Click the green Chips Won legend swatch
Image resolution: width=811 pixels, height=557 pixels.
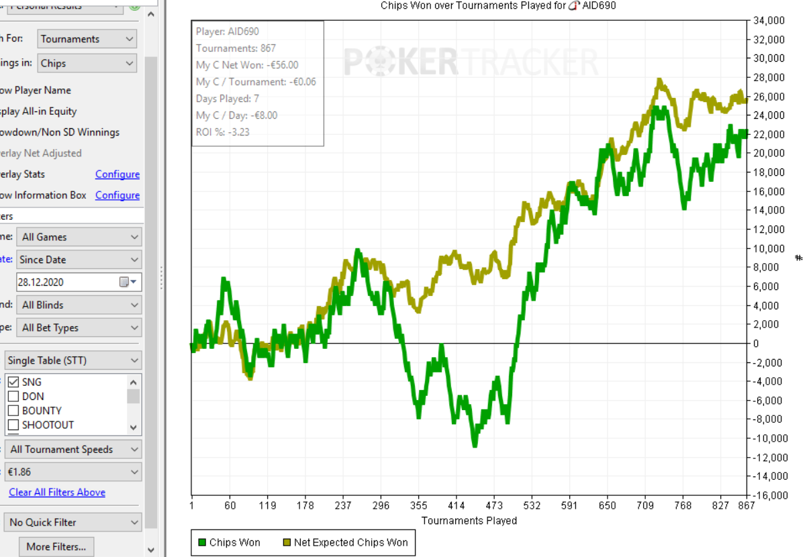pos(201,542)
